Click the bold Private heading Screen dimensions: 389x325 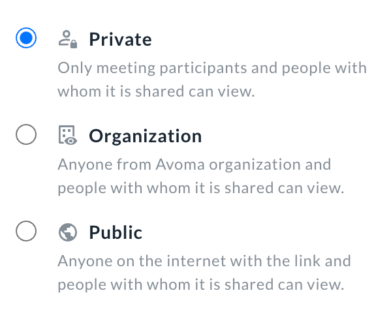120,39
